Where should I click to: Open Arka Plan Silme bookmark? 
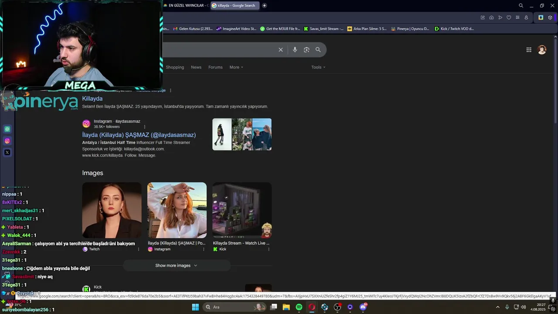pos(367,29)
